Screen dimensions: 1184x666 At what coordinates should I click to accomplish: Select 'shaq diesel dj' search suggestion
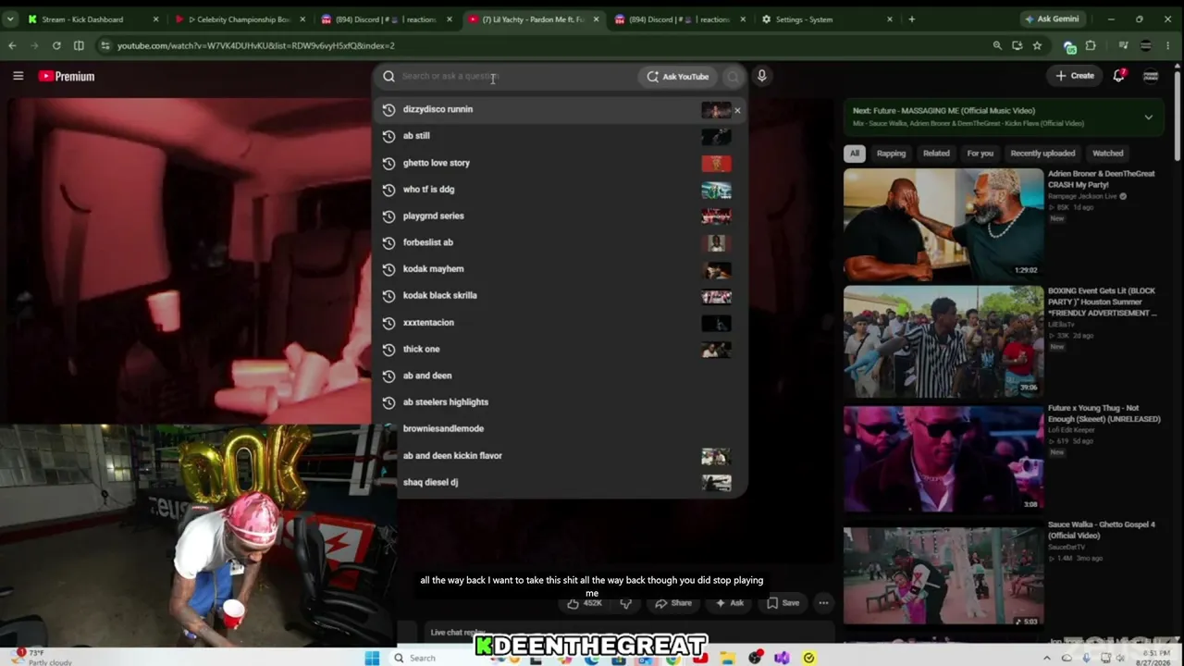coord(561,483)
